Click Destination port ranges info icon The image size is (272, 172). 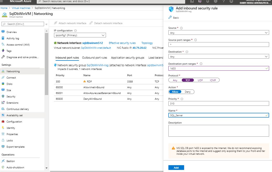click(x=201, y=64)
